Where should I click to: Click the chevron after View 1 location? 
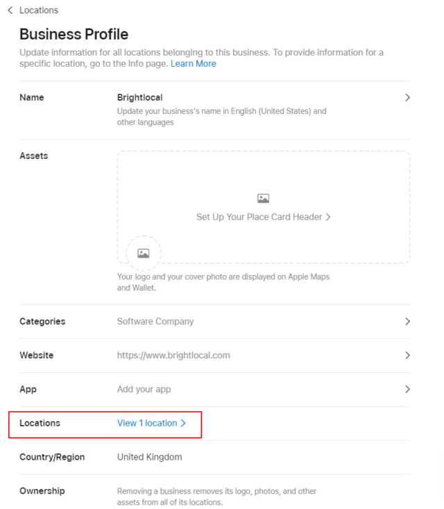[x=183, y=423]
